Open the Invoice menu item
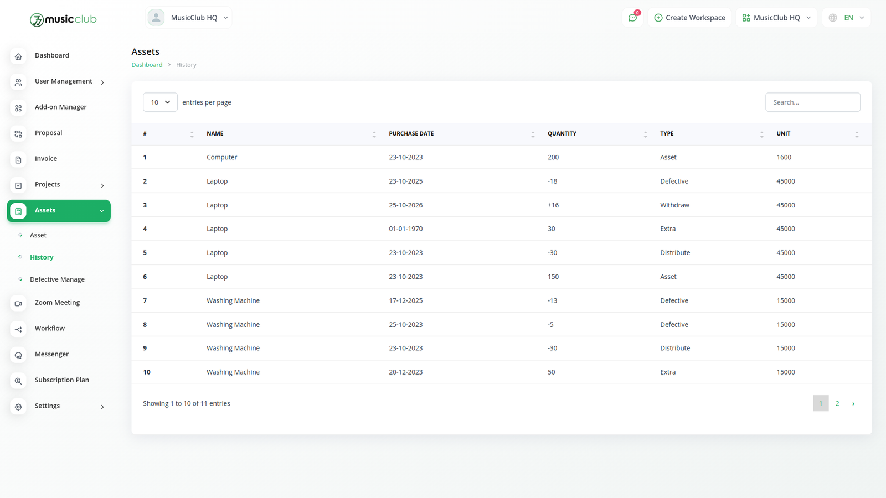The height and width of the screenshot is (498, 886). pos(46,159)
